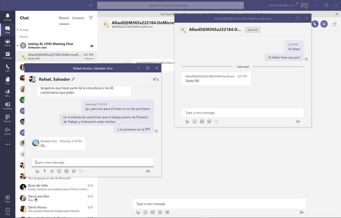
Task: Go forward using navigation arrow
Action: tap(11, 5)
